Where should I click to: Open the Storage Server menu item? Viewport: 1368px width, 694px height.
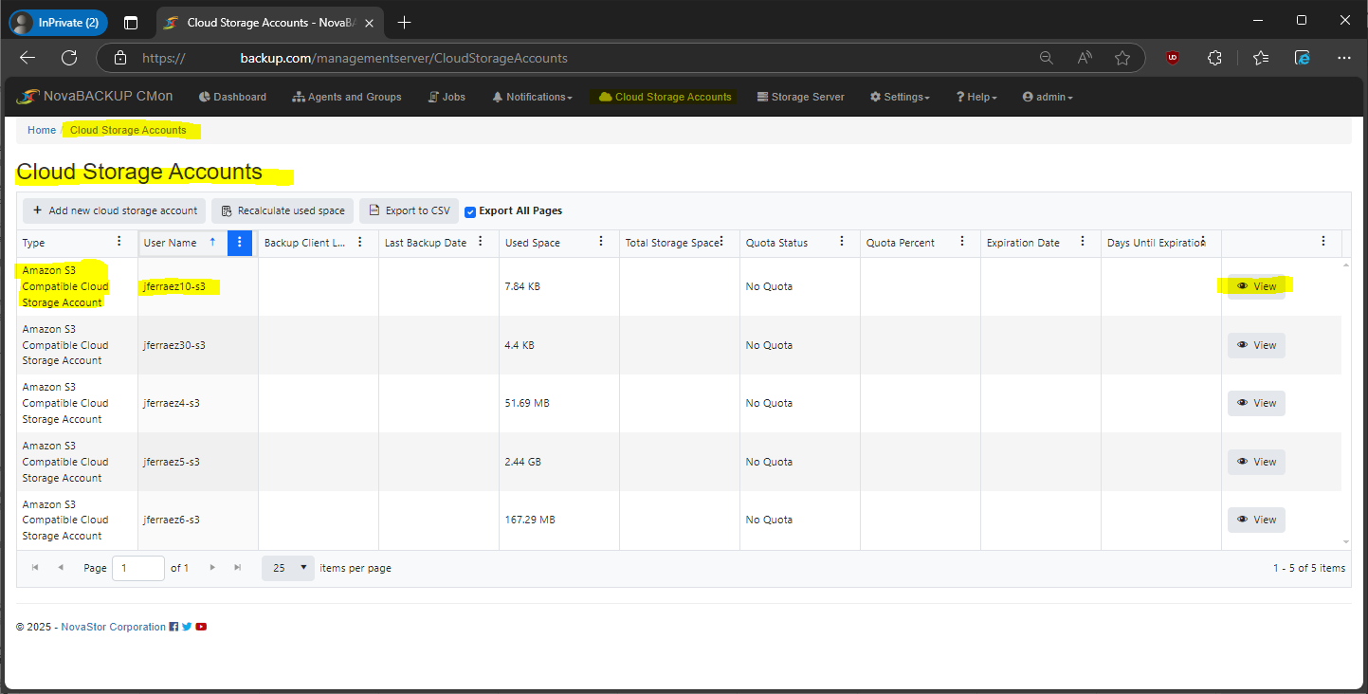point(801,97)
